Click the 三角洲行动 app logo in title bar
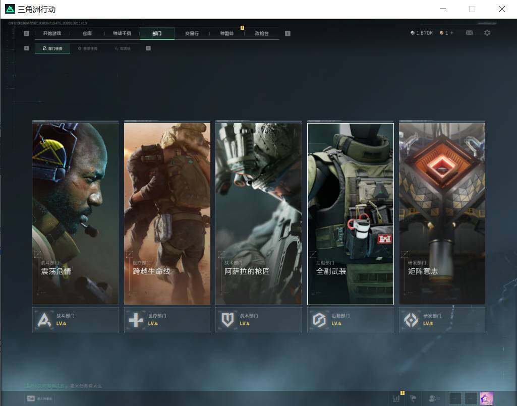The image size is (517, 406). (10, 9)
